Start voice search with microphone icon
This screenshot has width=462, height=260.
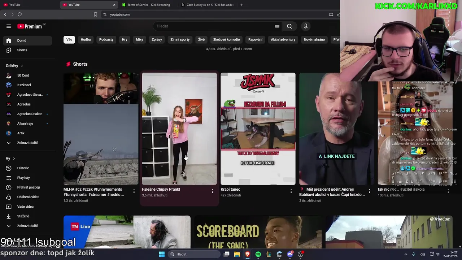pyautogui.click(x=306, y=26)
